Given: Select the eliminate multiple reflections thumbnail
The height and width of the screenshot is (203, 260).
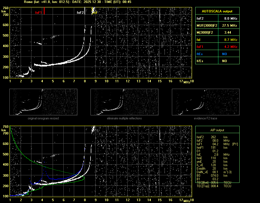Looking at the screenshot, I should [x=124, y=102].
